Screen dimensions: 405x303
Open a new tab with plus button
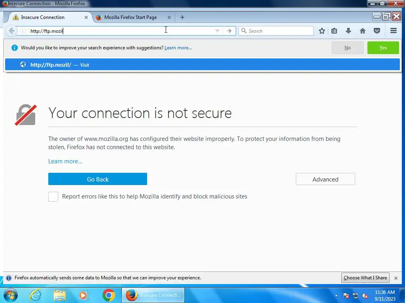(x=182, y=17)
